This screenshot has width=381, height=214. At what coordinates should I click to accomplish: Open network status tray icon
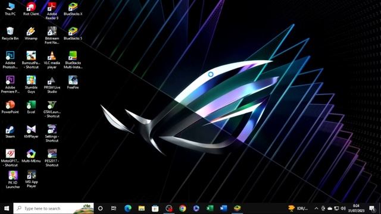(336, 208)
